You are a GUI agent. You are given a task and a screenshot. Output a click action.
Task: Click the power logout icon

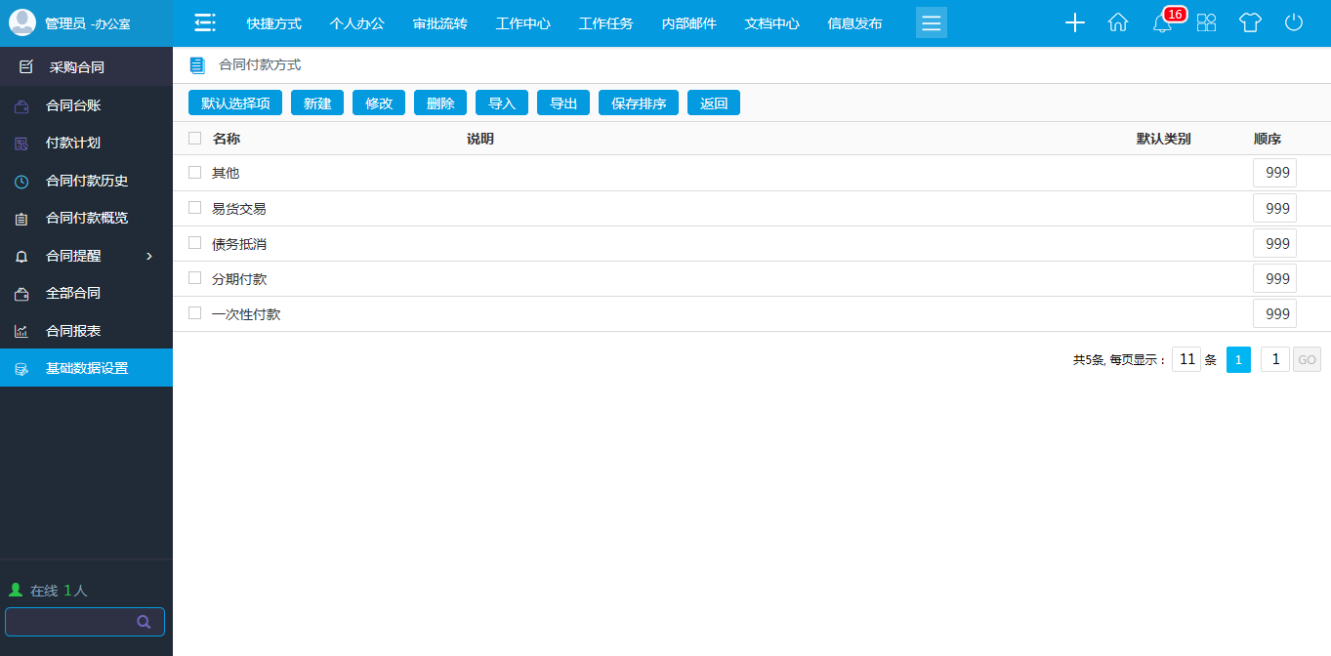(x=1294, y=22)
